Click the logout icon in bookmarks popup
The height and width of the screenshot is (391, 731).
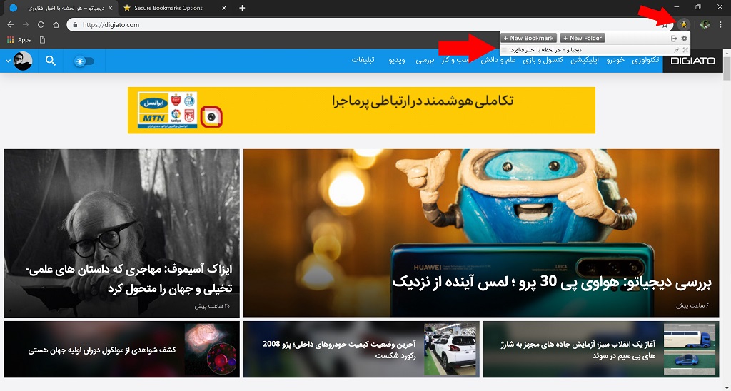[674, 39]
